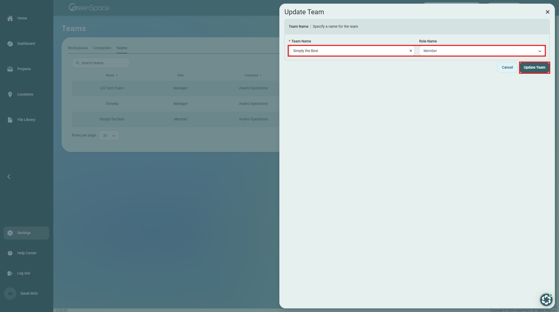This screenshot has width=559, height=312.
Task: Clear the Team Name field with the X icon
Action: [x=411, y=51]
